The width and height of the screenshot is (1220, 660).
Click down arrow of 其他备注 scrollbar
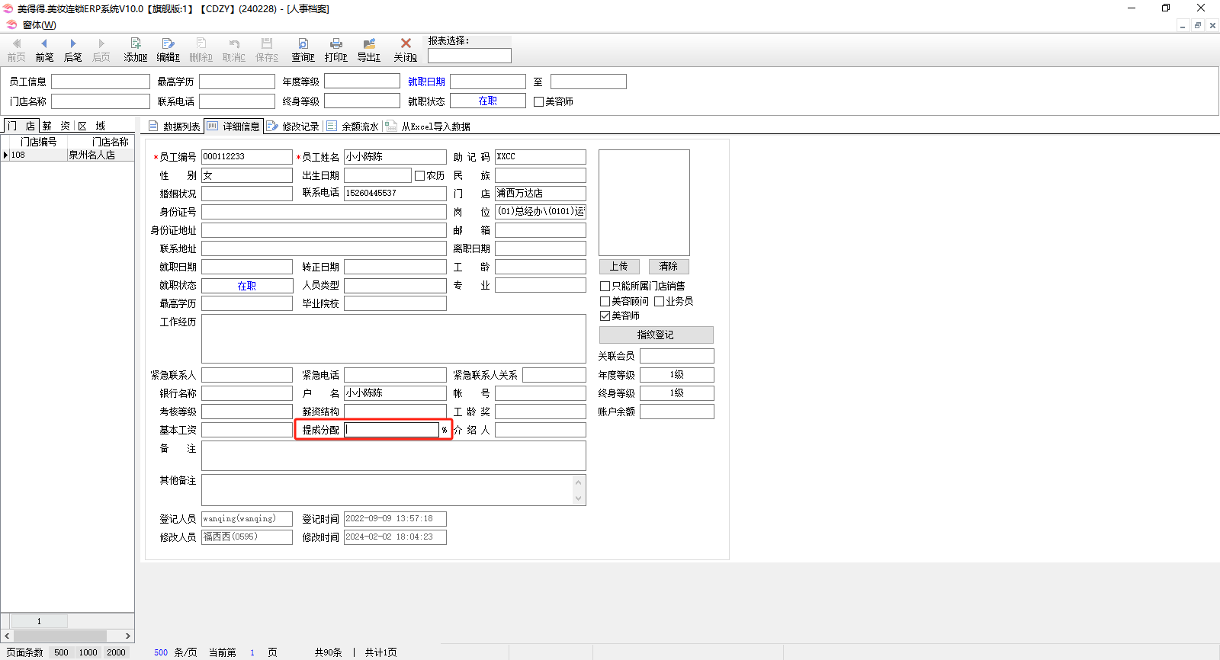tap(578, 498)
